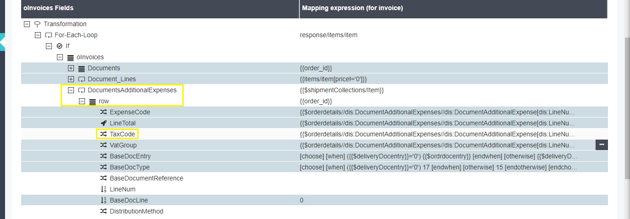Expand the Document_Lines node
630x219 pixels.
tap(71, 79)
